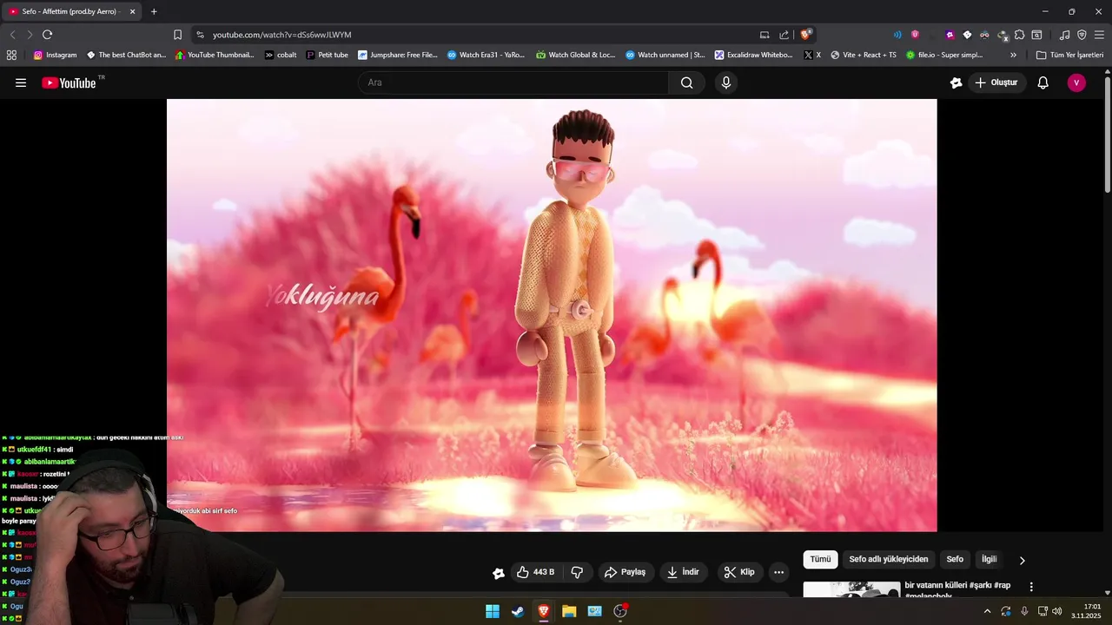Select the İlgili filter chip
The width and height of the screenshot is (1112, 625).
coord(989,560)
